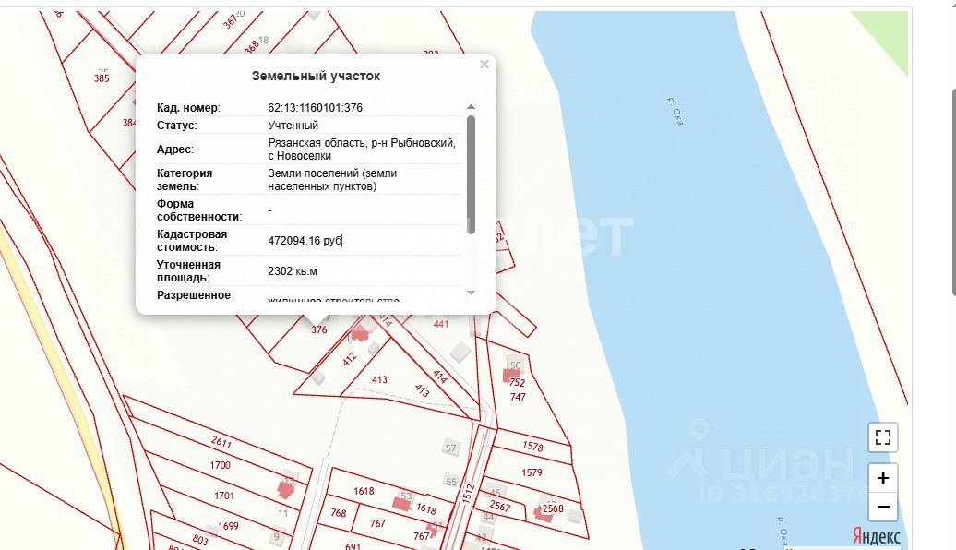Select the house icon numbered 57
Screen dimensions: 956x550
point(450,448)
